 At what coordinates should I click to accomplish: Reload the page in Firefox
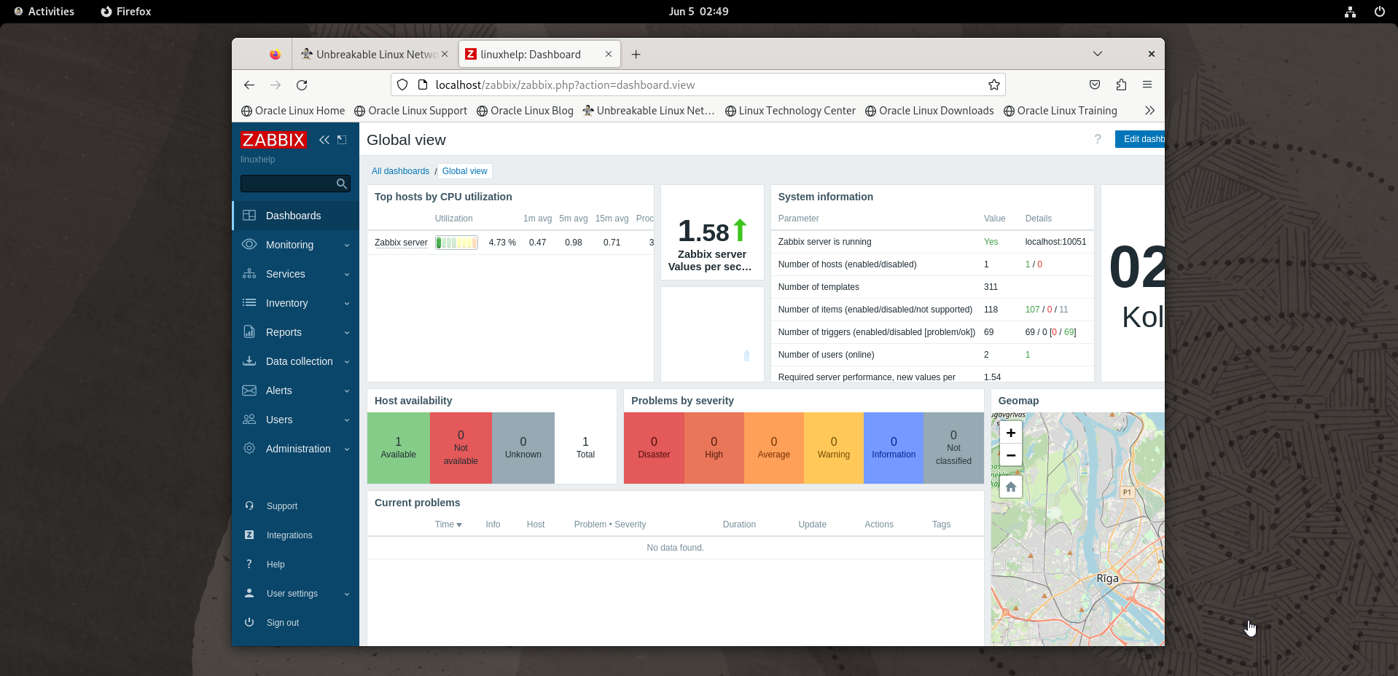click(302, 85)
